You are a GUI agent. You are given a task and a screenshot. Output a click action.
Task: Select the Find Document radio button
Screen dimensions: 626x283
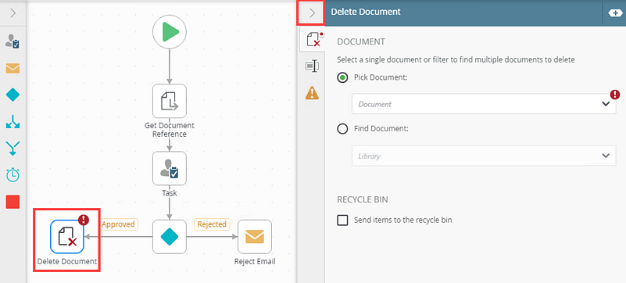[342, 129]
